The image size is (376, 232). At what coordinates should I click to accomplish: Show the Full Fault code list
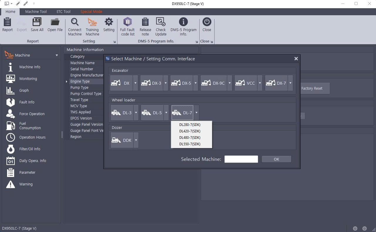127,27
